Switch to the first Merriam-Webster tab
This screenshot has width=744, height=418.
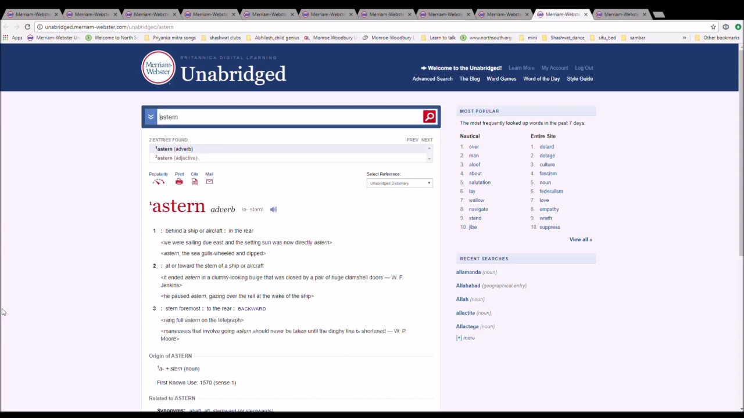click(x=32, y=14)
